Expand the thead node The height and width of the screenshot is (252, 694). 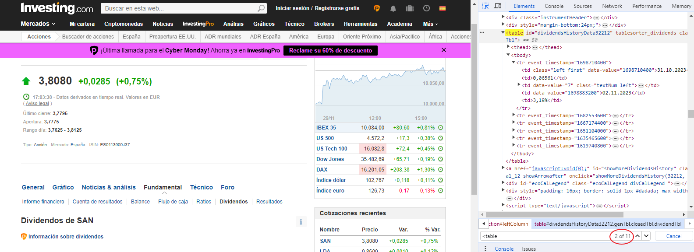click(x=508, y=47)
